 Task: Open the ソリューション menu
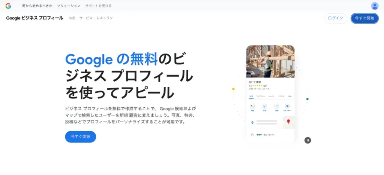click(69, 6)
